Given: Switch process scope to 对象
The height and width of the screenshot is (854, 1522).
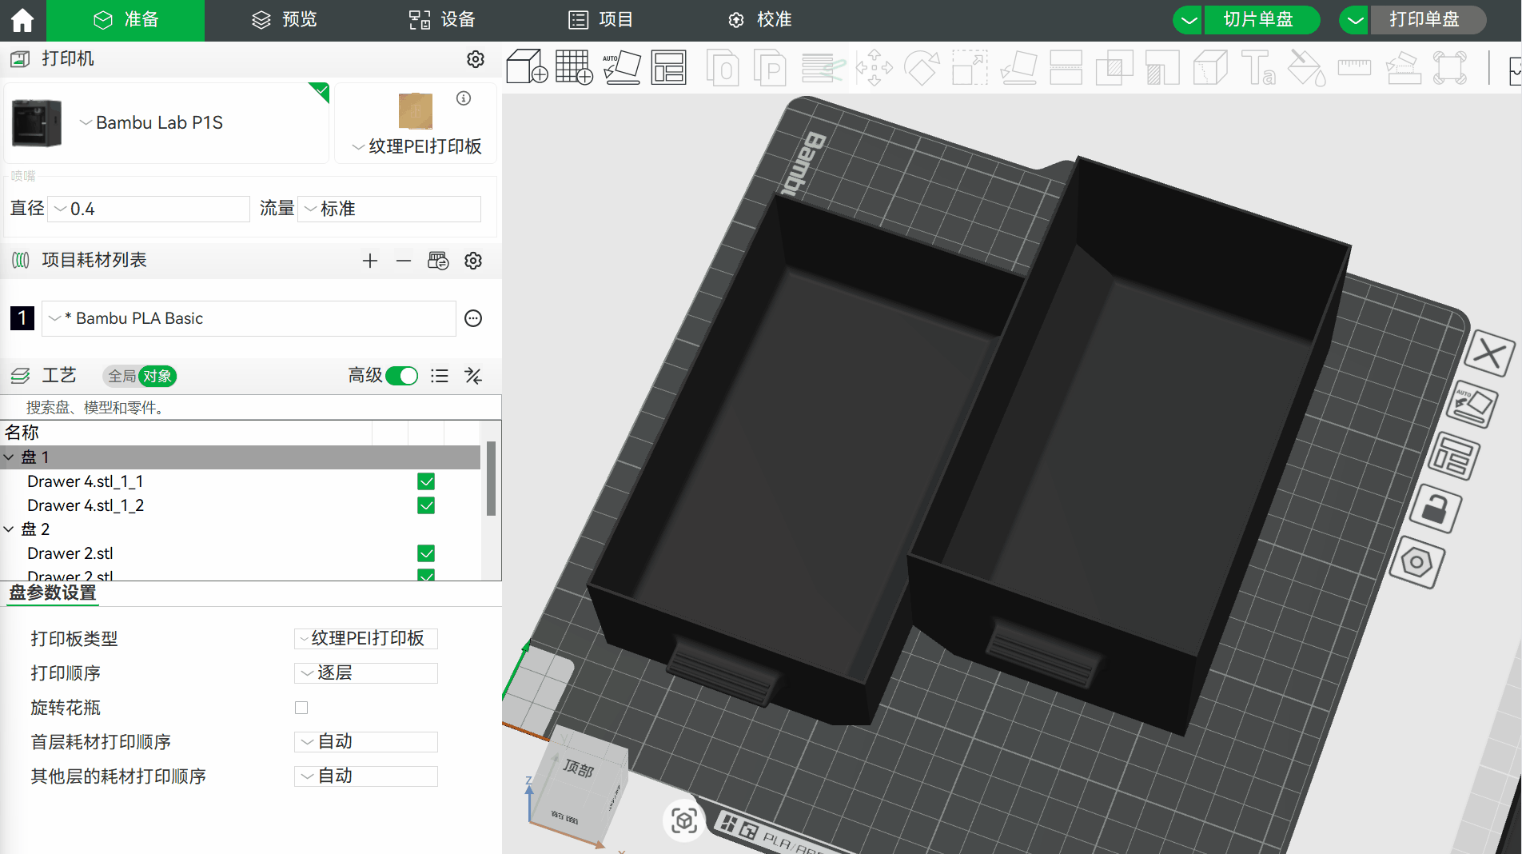Looking at the screenshot, I should click(157, 376).
